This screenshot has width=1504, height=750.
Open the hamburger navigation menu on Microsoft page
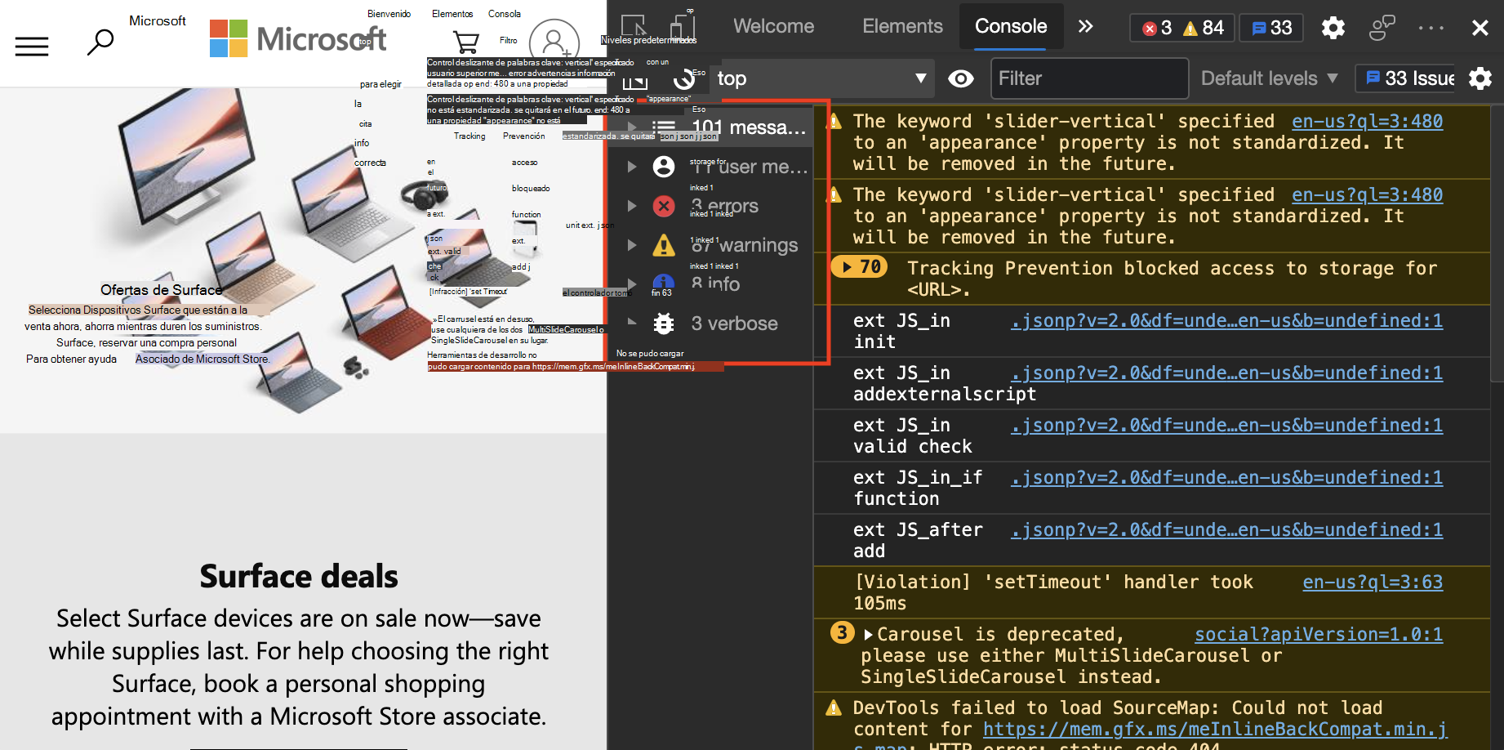(x=32, y=46)
